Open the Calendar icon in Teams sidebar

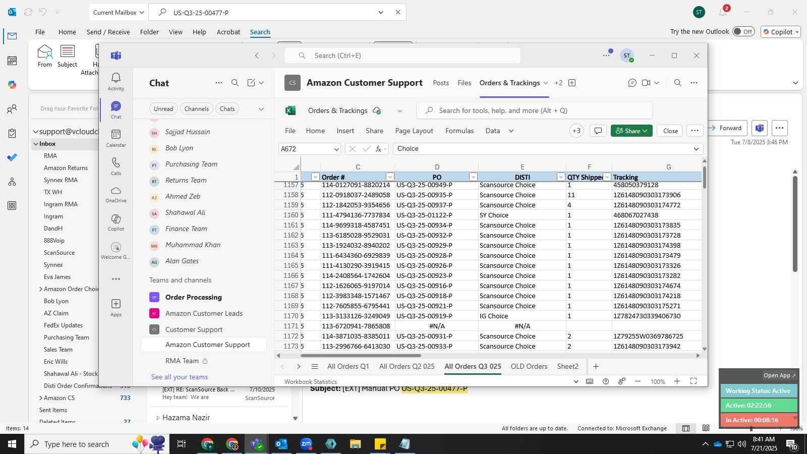116,137
